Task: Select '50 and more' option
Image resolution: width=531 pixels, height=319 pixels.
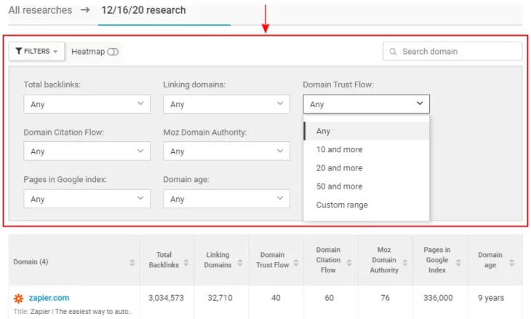Action: (x=339, y=186)
